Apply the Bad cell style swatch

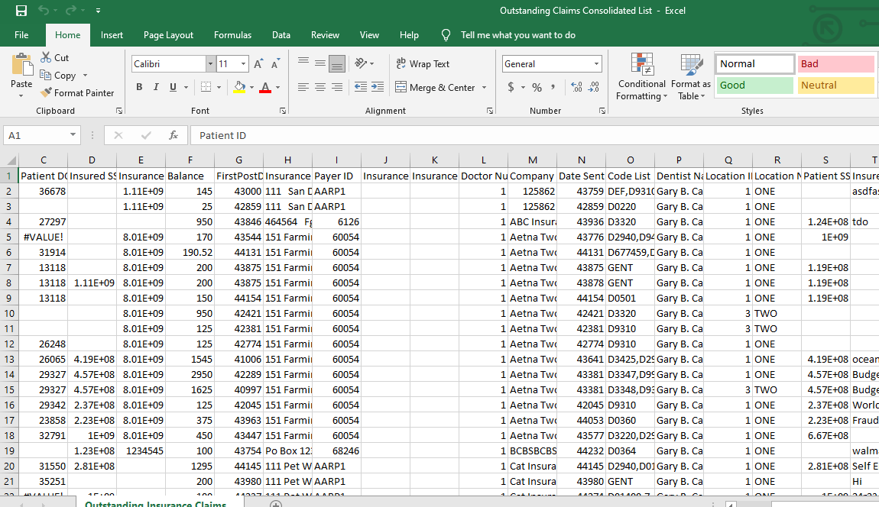pos(835,64)
